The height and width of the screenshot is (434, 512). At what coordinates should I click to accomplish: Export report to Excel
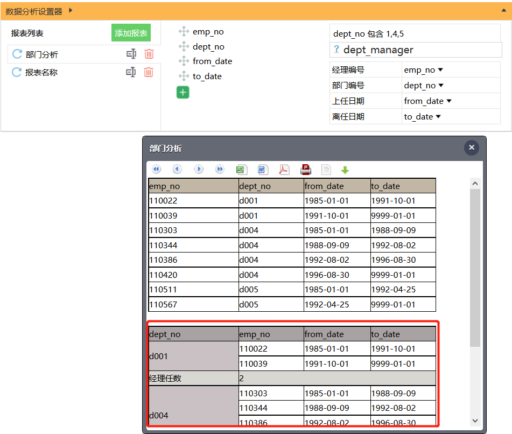coord(241,170)
